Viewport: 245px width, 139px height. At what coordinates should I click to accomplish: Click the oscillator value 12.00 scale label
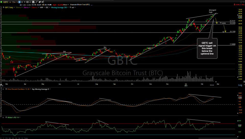(240, 98)
